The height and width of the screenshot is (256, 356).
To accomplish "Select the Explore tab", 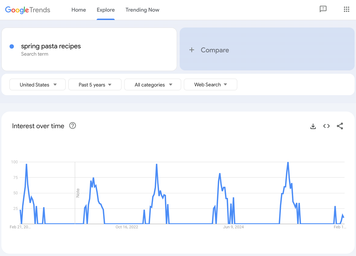I will pyautogui.click(x=105, y=10).
